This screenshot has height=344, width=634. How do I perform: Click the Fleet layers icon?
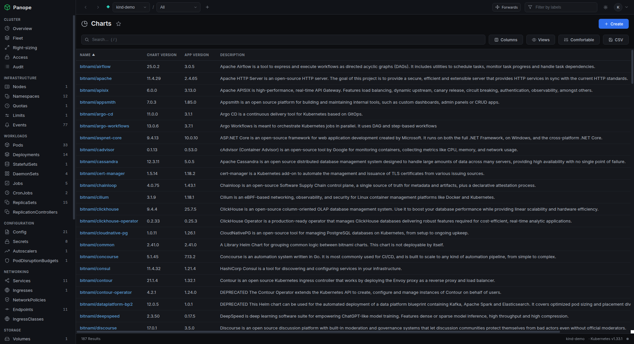pyautogui.click(x=7, y=38)
